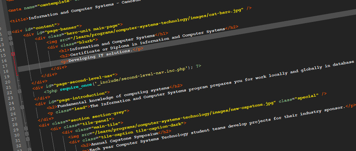Select line number 14 in the gutter
Image resolution: width=356 pixels, height=151 pixels.
pos(3,50)
